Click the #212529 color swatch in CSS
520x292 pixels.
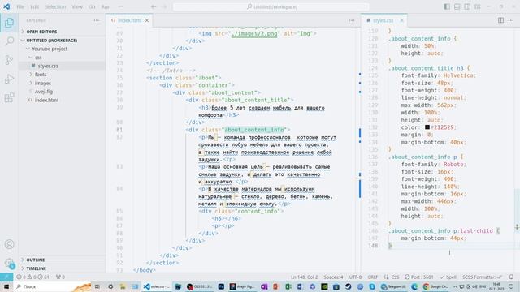tap(427, 127)
